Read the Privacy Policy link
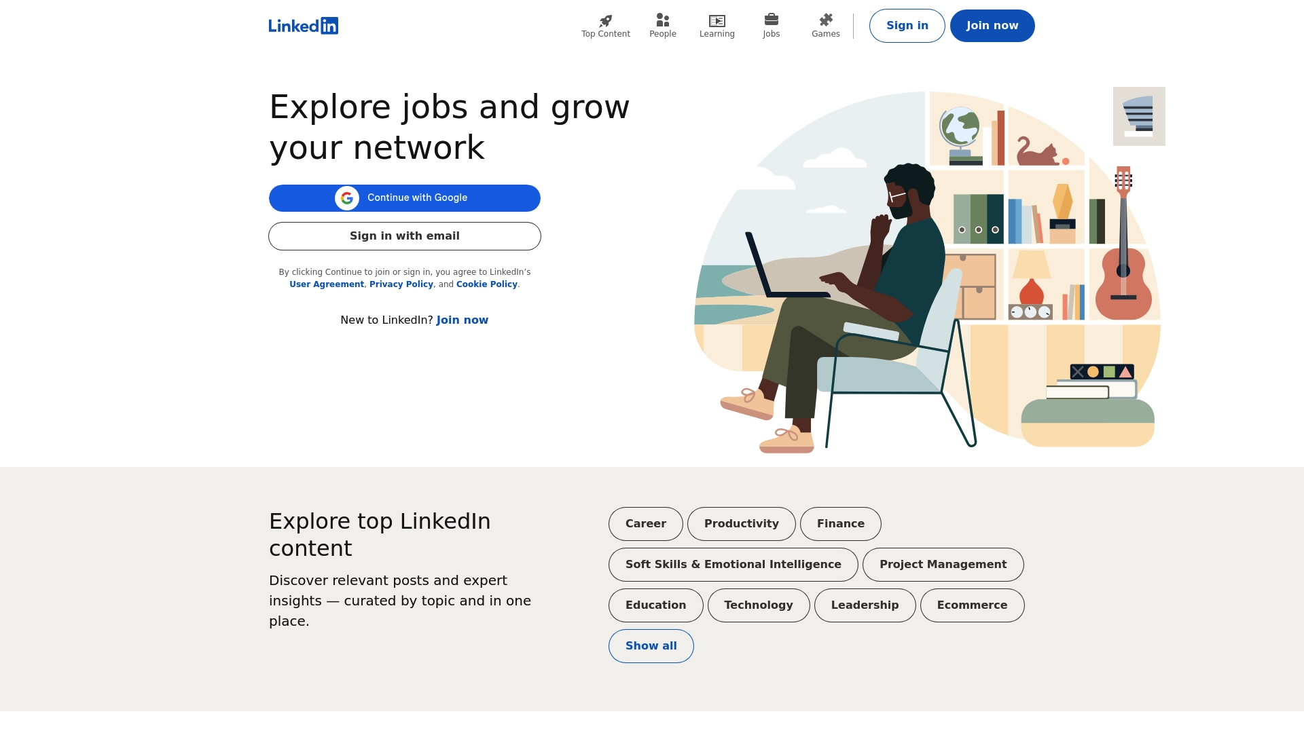Viewport: 1304px width, 733px height. click(401, 284)
